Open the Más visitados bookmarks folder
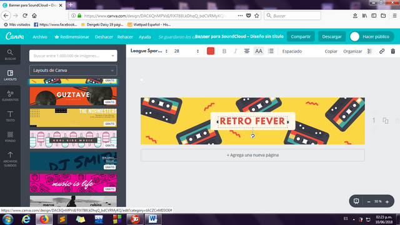Viewport: 400px width, 225px height. [17, 24]
